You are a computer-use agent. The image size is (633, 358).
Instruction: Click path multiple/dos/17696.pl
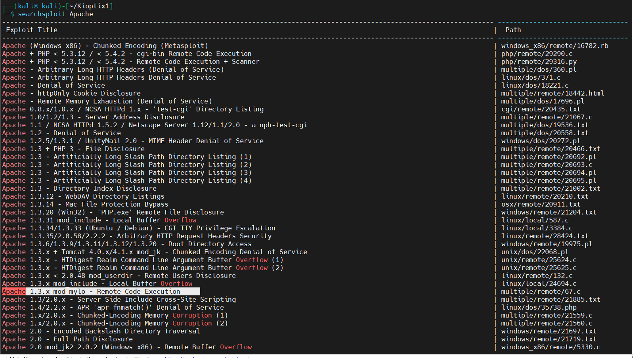click(x=543, y=101)
